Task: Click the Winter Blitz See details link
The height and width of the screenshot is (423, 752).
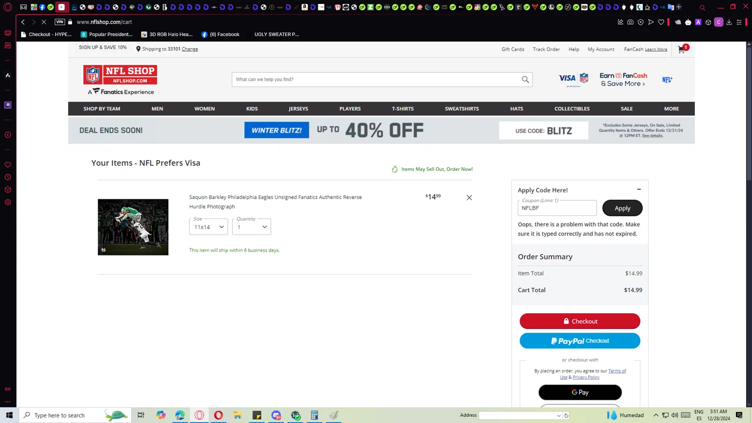Action: pyautogui.click(x=652, y=136)
